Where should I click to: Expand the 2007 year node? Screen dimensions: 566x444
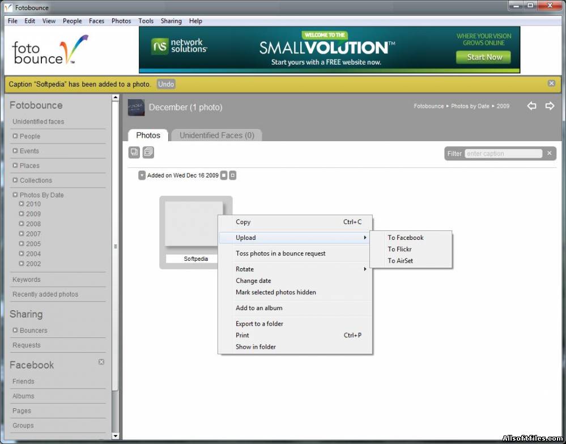tap(22, 234)
